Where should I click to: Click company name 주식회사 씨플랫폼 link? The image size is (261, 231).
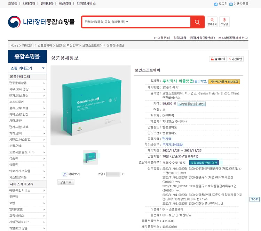point(177,81)
